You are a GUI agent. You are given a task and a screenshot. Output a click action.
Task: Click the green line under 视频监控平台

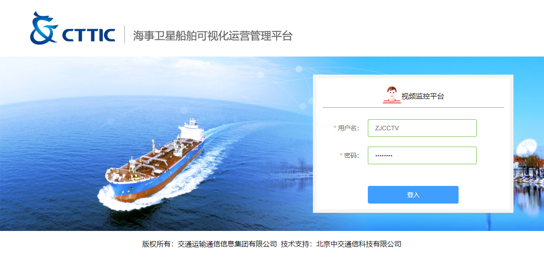tap(413, 107)
